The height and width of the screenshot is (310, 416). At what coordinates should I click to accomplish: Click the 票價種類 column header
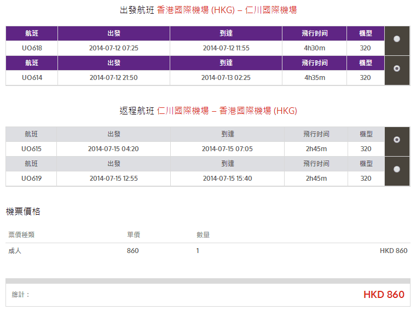[21, 235]
